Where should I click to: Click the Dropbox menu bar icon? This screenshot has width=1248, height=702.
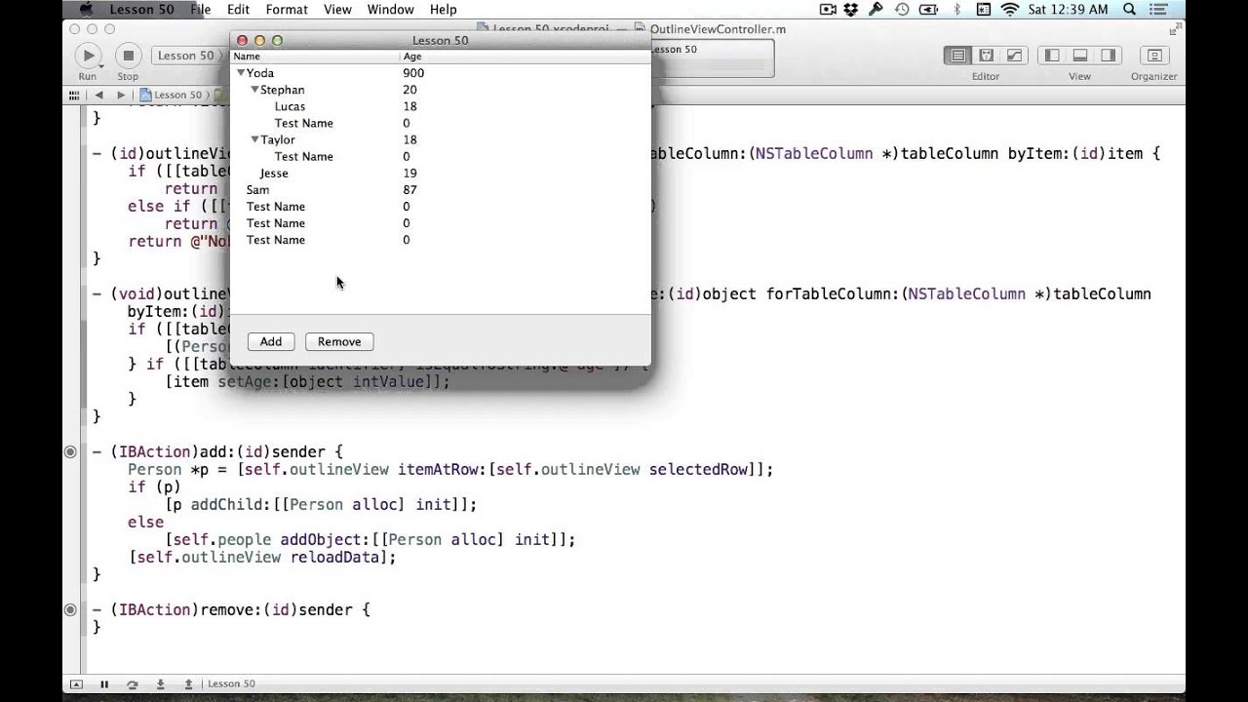tap(851, 10)
